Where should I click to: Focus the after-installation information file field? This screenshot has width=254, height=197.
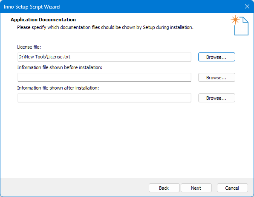tap(104, 98)
